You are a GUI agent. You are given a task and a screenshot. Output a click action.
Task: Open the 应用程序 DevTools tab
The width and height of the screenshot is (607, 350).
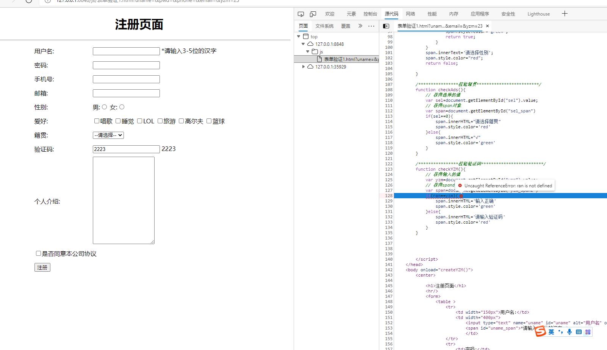click(480, 14)
